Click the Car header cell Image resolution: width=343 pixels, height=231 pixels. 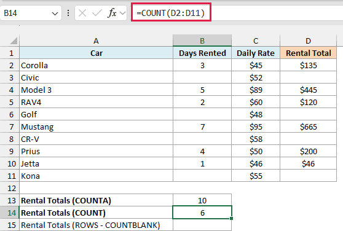coord(96,53)
